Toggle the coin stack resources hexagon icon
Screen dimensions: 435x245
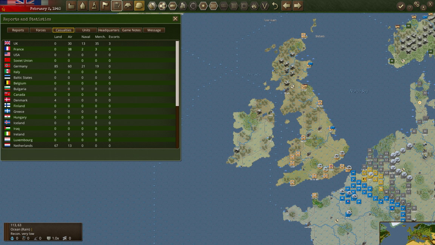point(183,6)
